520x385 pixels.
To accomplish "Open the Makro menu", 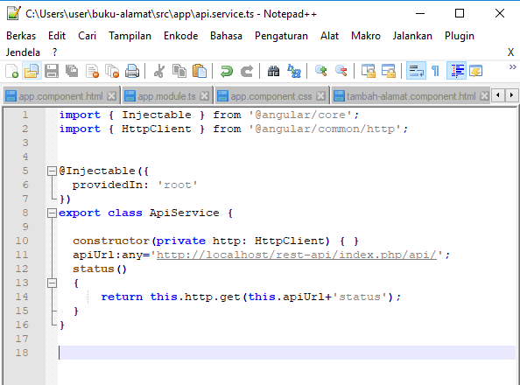I will point(366,36).
